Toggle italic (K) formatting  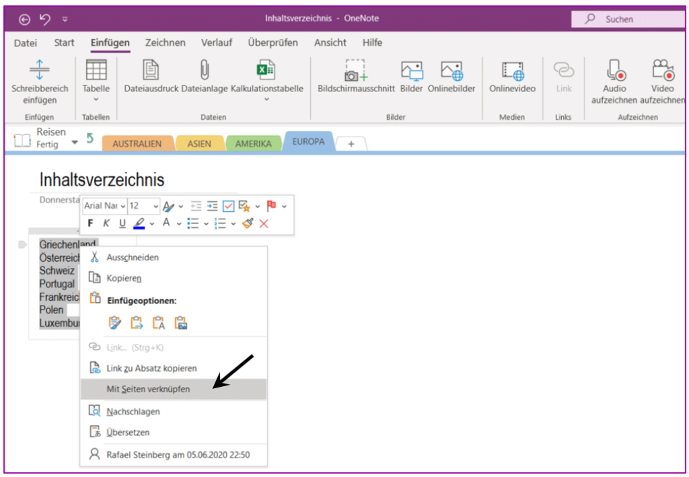(106, 223)
